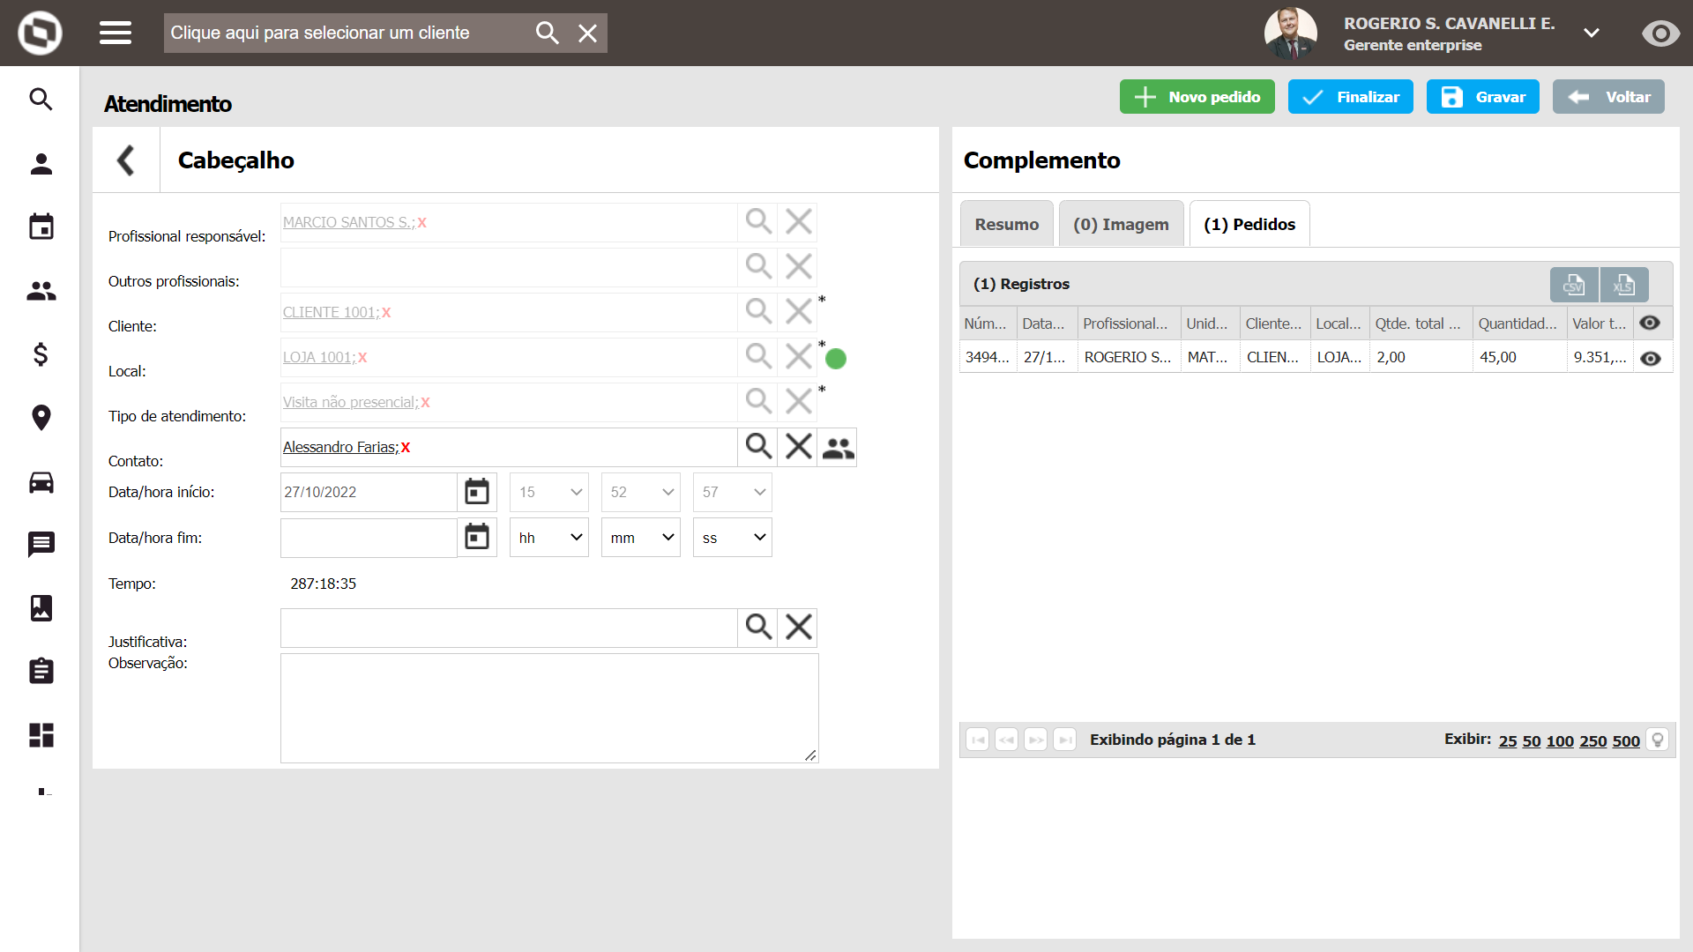Click the Novo pedido button
The width and height of the screenshot is (1693, 952).
pos(1197,97)
